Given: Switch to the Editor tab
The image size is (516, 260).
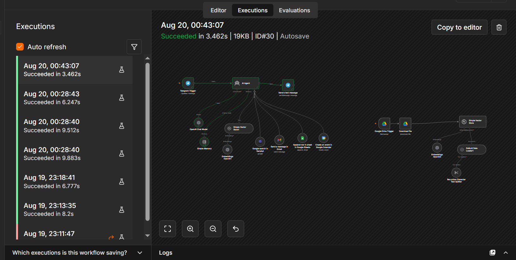Looking at the screenshot, I should coord(218,10).
